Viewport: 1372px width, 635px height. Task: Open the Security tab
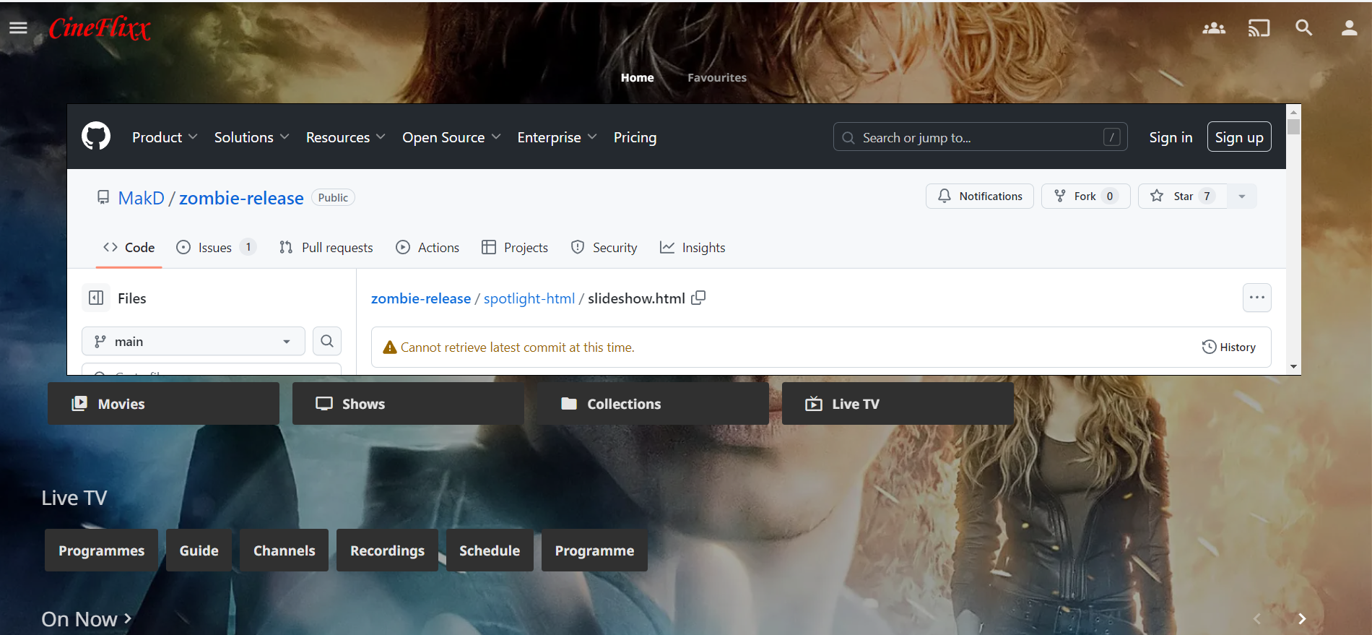[604, 247]
